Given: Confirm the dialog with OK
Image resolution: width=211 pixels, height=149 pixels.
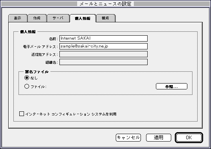Looking at the screenshot, I should point(189,138).
